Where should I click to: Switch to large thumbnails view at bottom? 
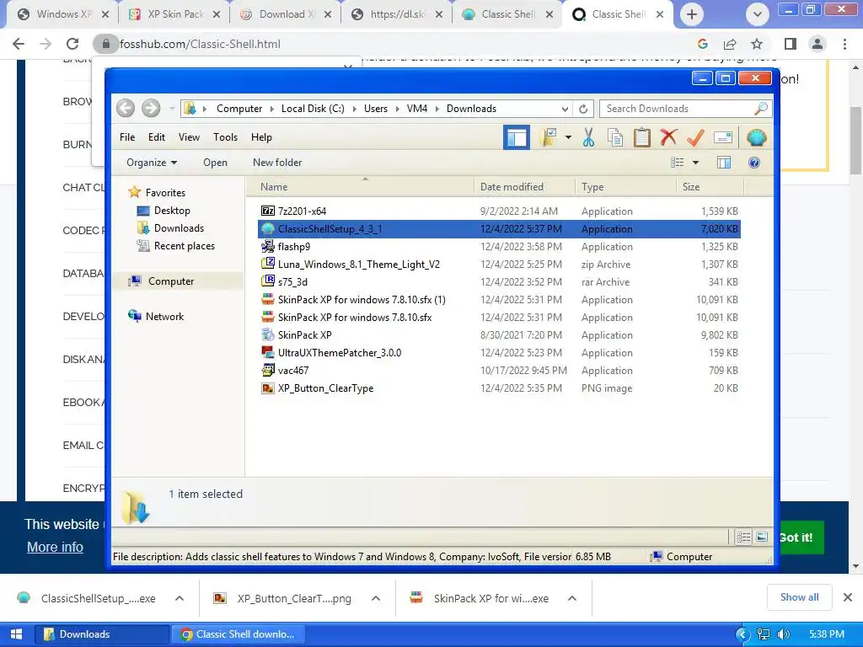pos(762,537)
